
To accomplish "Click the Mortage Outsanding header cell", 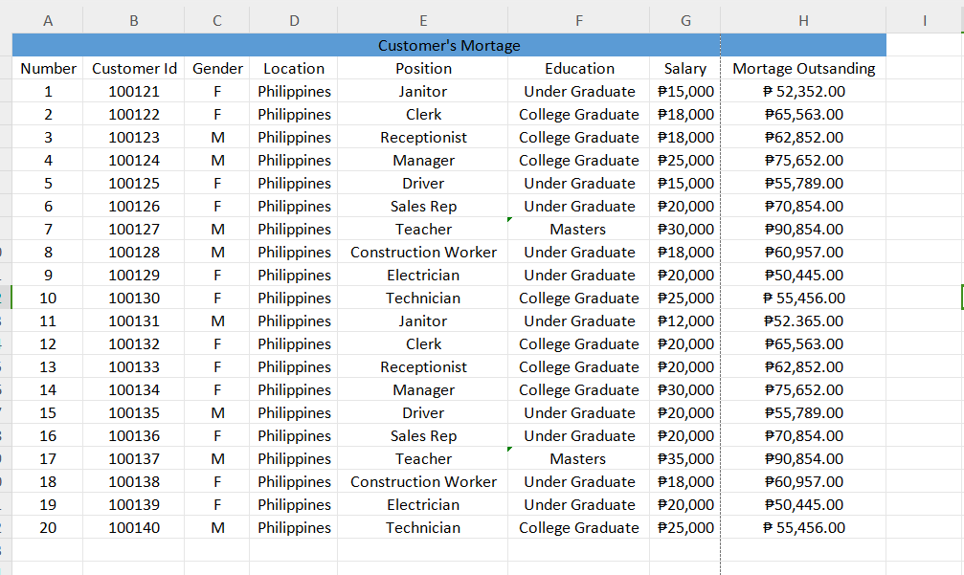I will tap(803, 68).
